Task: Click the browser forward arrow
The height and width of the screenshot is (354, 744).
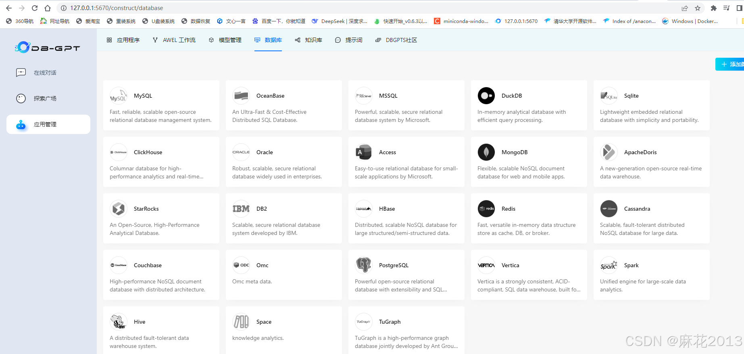Action: 22,8
